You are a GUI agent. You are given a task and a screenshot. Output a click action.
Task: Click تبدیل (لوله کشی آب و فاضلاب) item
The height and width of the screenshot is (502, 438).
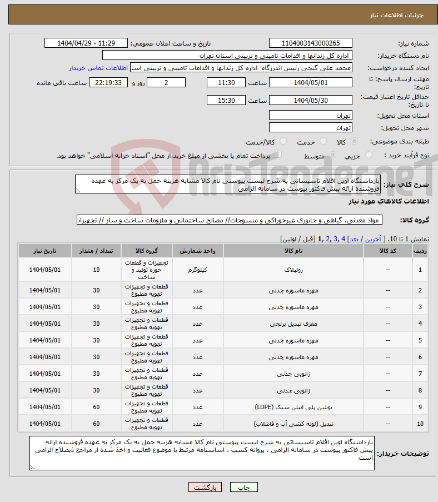293,424
